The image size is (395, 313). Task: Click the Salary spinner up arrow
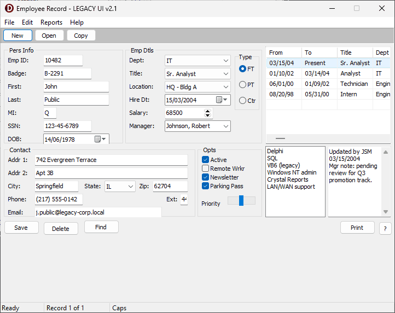(207, 111)
